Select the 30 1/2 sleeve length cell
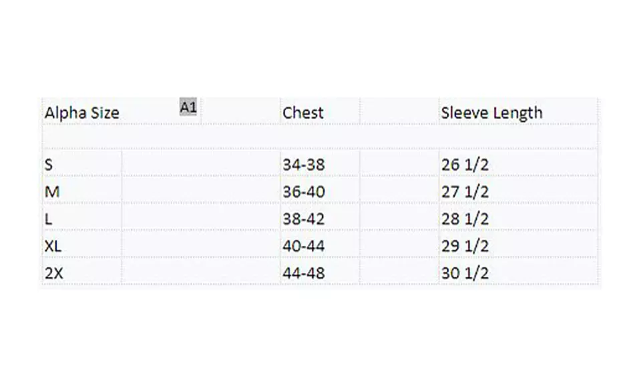The image size is (641, 384). point(465,273)
